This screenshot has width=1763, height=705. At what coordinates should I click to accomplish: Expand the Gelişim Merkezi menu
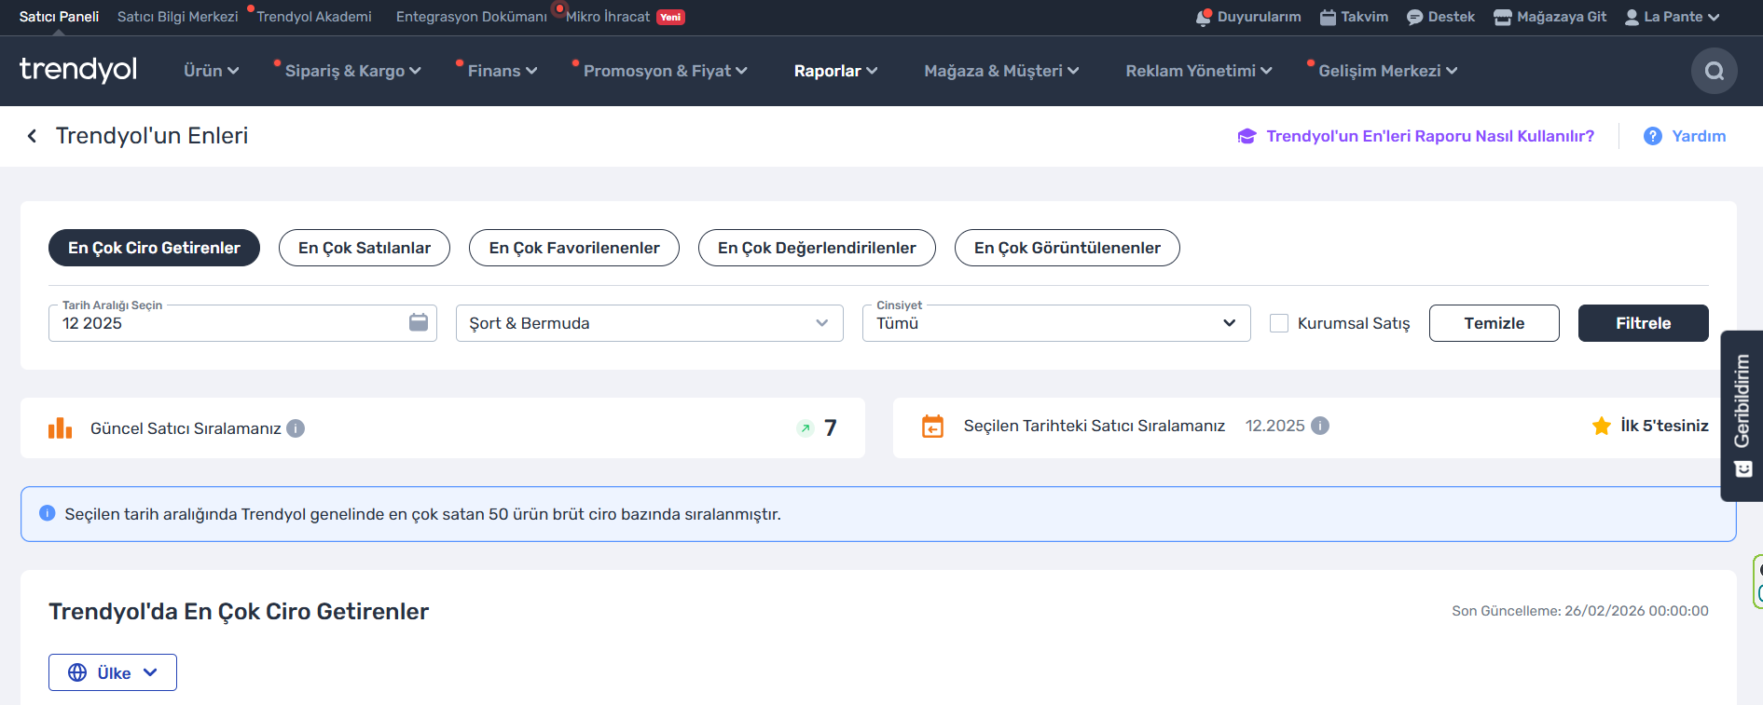pos(1388,71)
